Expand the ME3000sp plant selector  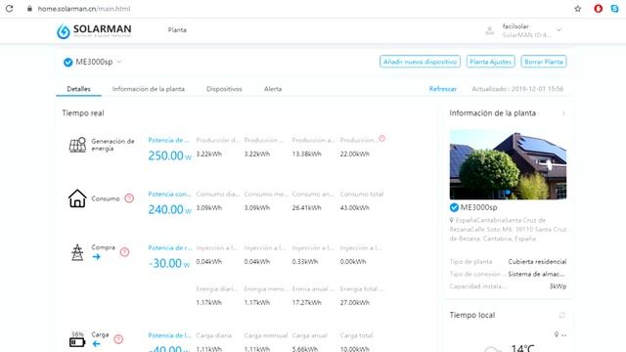(x=119, y=62)
